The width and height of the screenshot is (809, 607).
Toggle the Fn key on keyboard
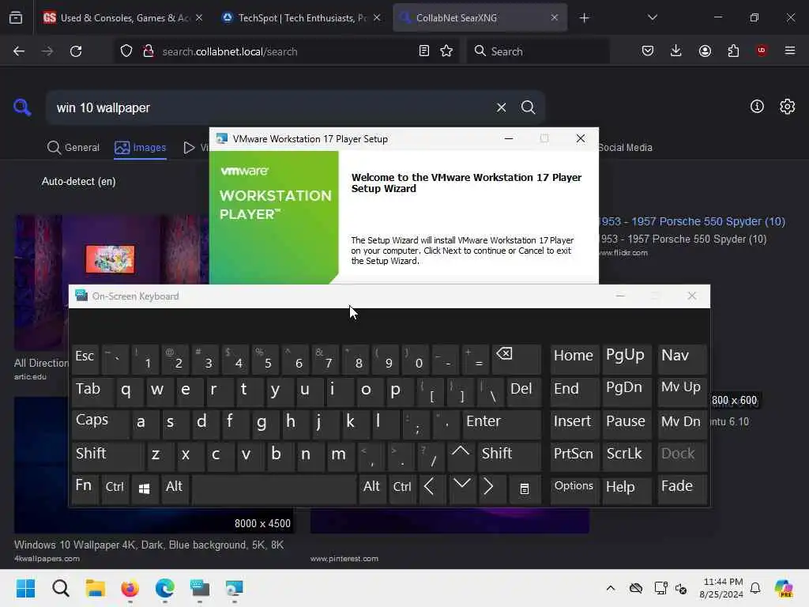click(85, 488)
